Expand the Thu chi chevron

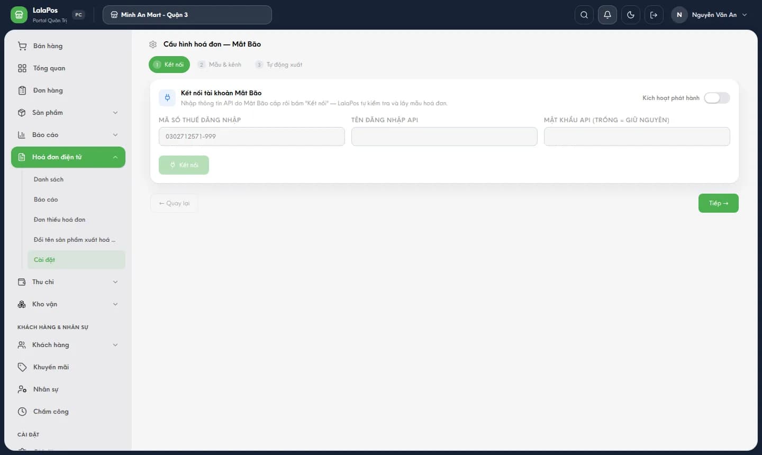[115, 282]
